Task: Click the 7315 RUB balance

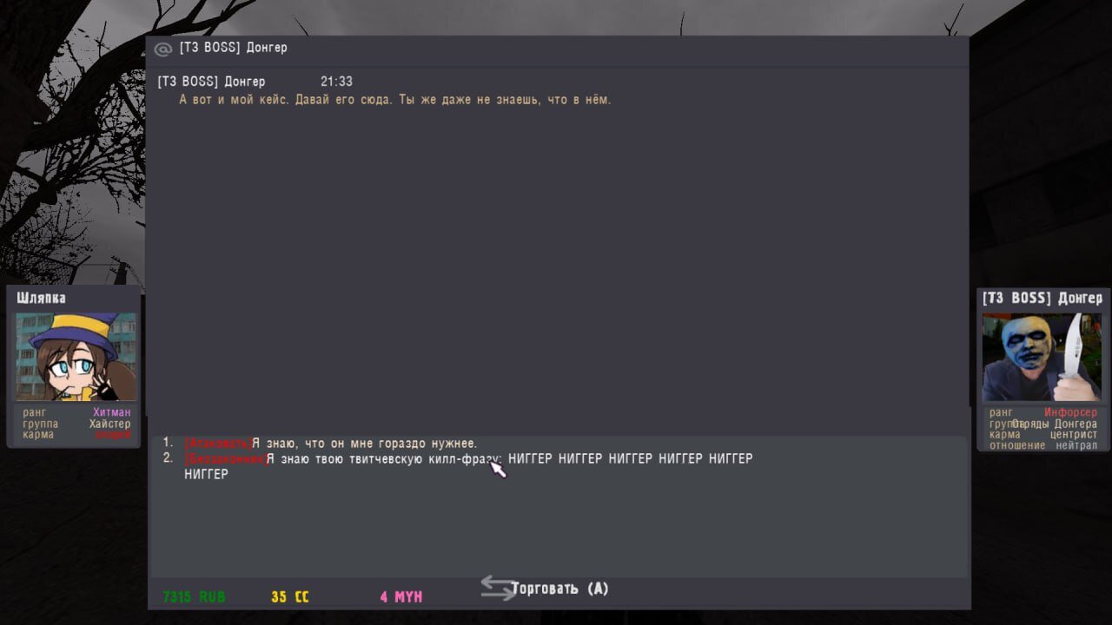Action: (194, 597)
